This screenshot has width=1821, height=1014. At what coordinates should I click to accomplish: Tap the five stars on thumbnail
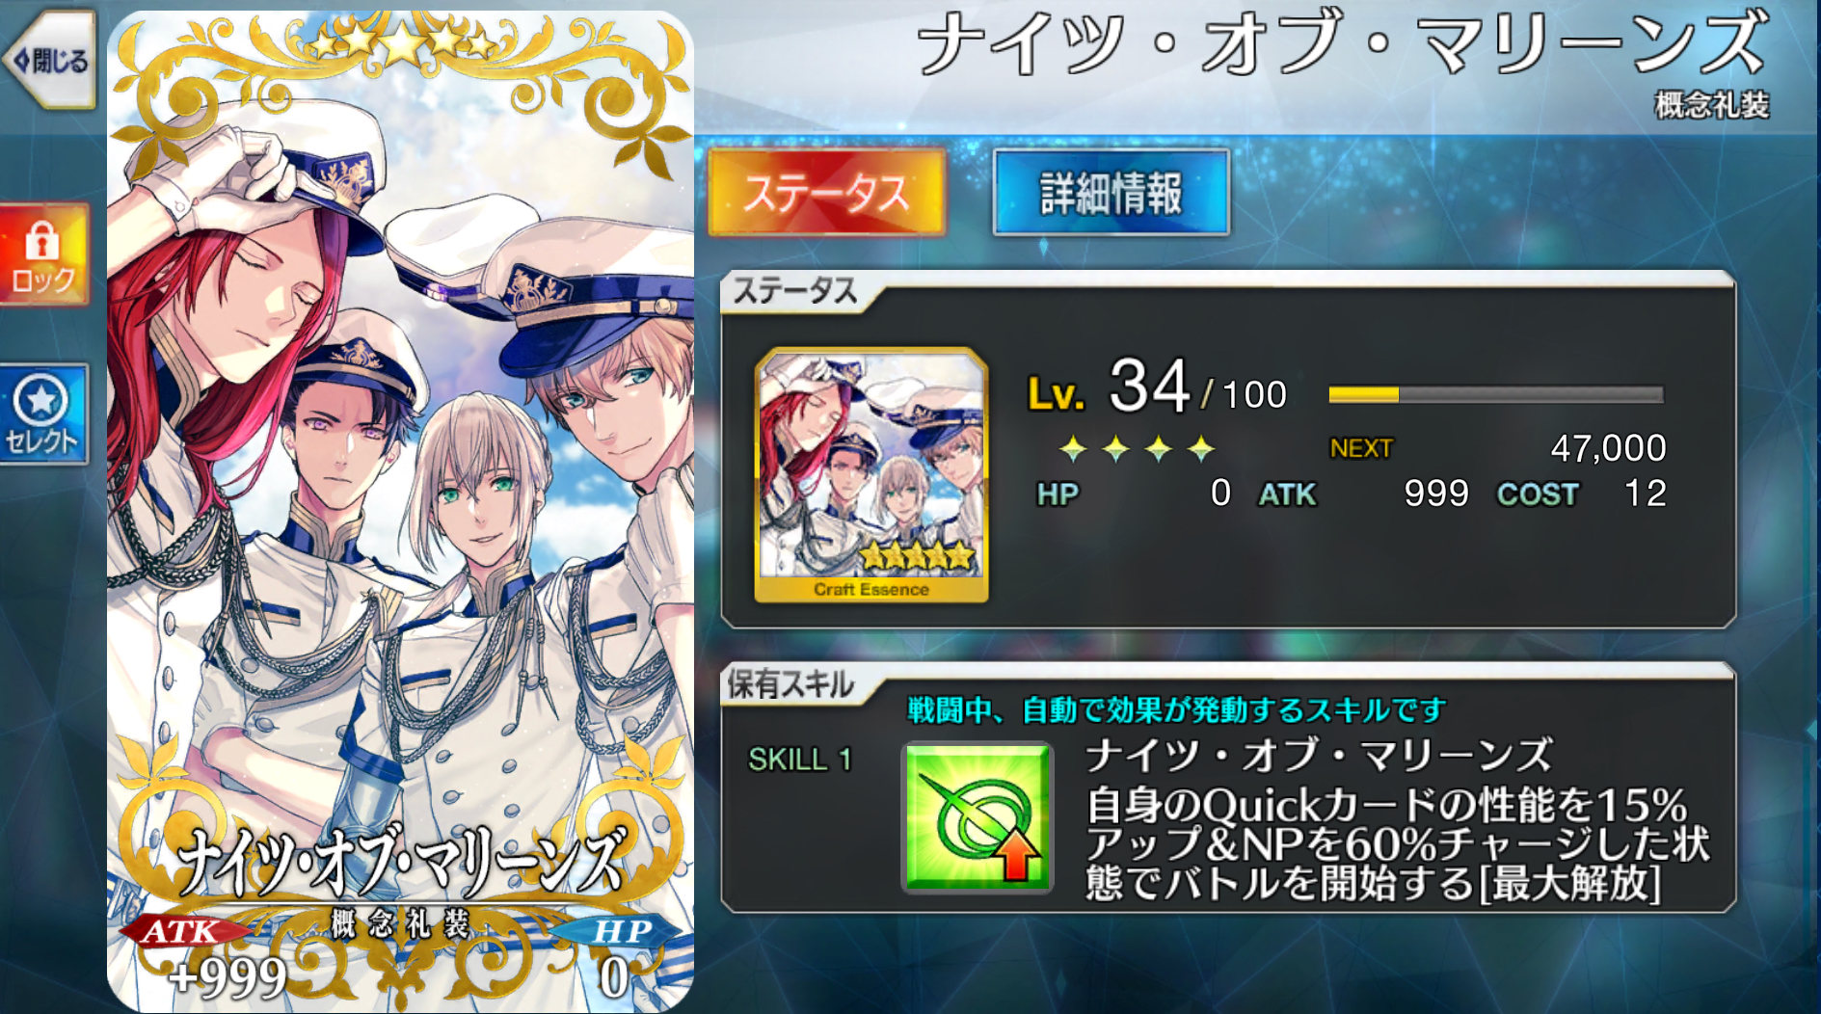click(916, 555)
